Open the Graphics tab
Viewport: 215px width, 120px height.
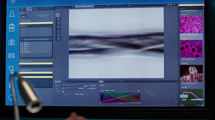tap(64, 82)
